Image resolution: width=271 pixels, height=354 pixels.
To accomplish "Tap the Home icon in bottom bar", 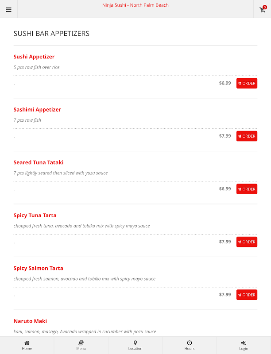I will 27,343.
